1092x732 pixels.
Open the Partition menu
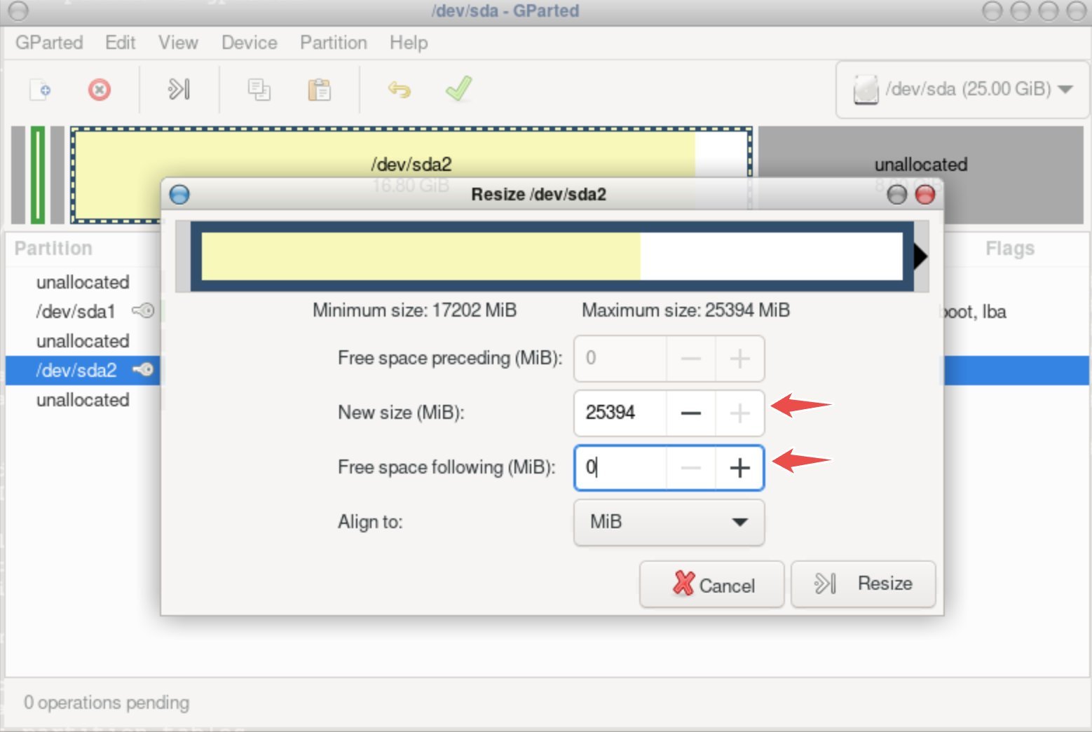click(333, 43)
